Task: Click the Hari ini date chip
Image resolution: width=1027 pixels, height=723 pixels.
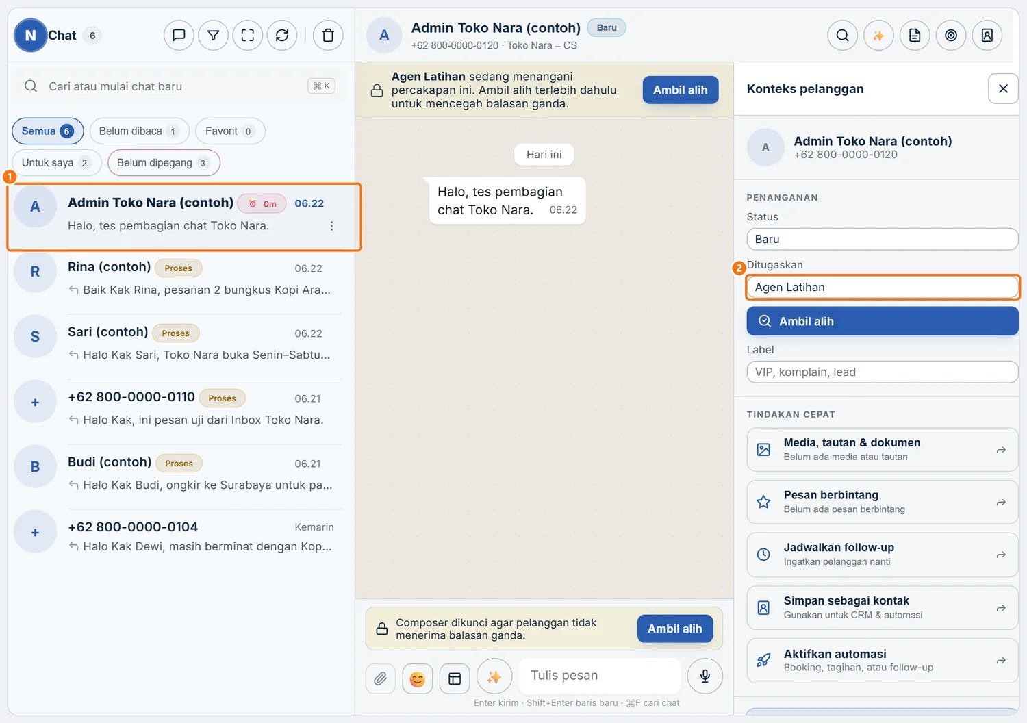Action: click(544, 154)
